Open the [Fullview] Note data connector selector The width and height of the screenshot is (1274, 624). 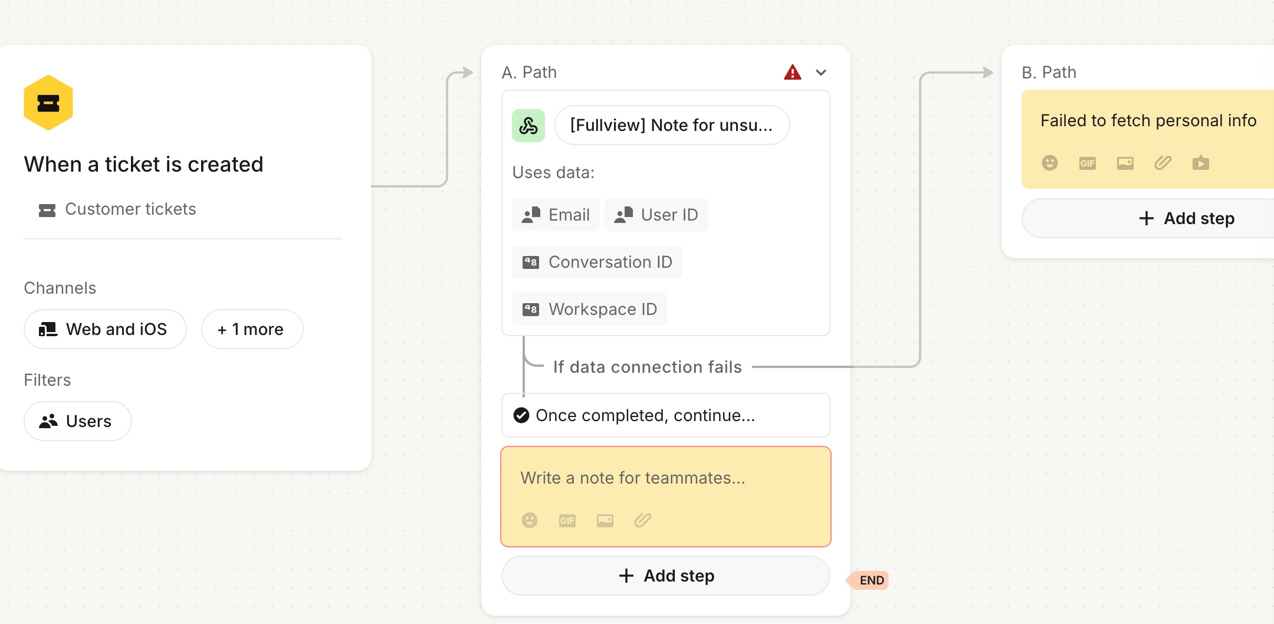(x=672, y=126)
